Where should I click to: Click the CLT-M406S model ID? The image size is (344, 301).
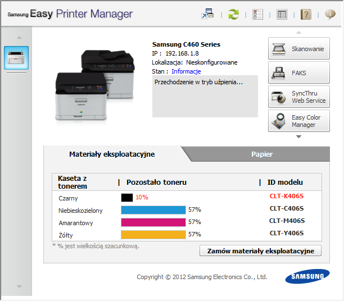(287, 221)
